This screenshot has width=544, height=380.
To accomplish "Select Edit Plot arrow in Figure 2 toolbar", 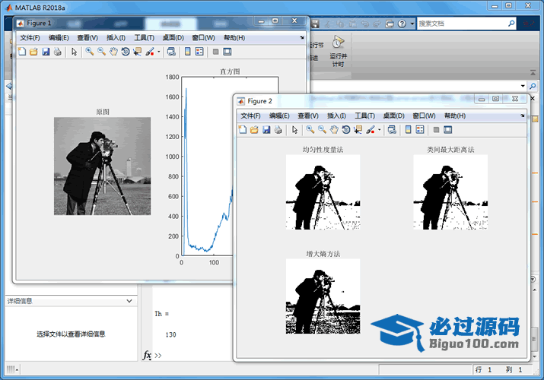I will [x=294, y=129].
